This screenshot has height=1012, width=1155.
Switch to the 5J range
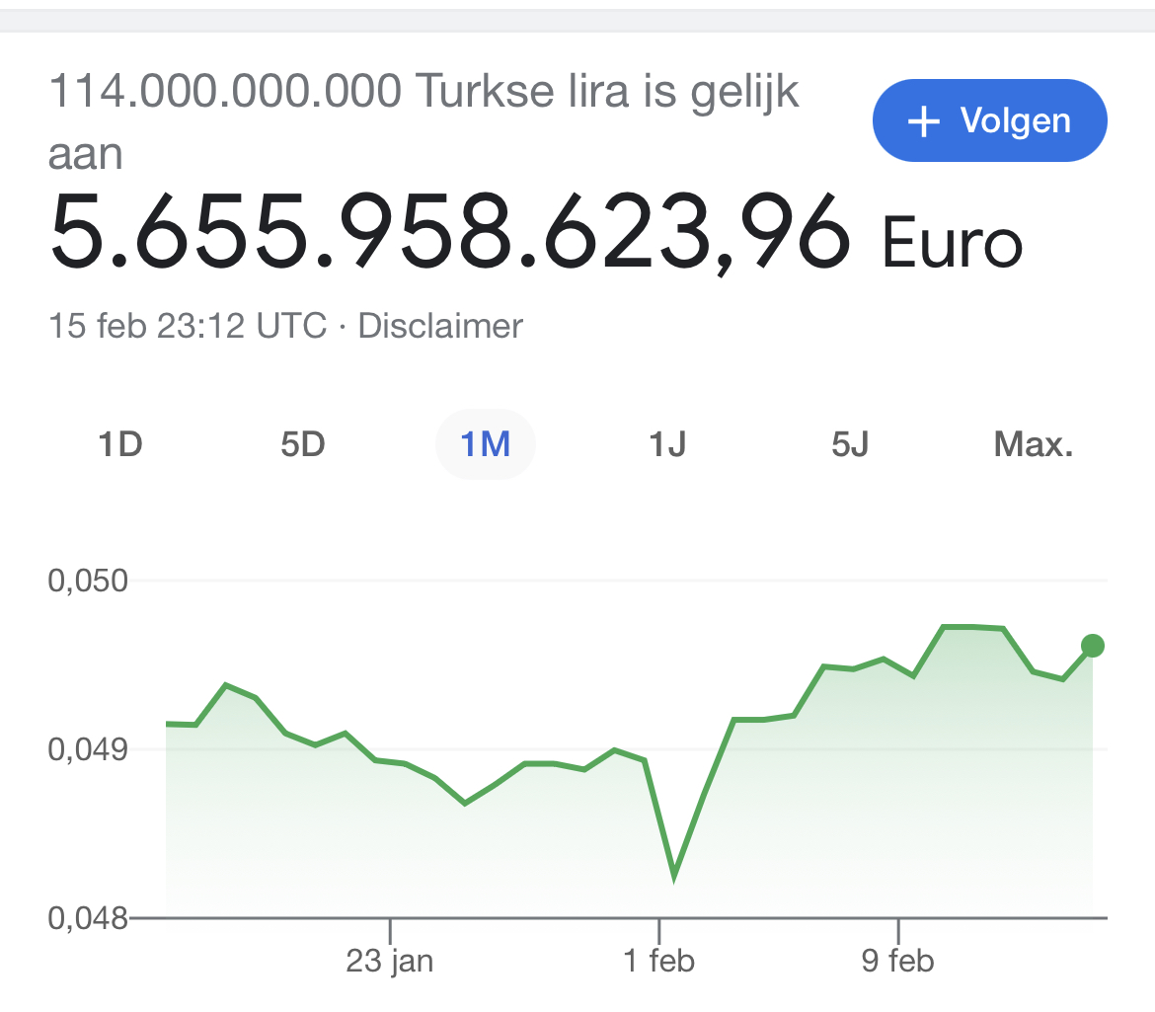(x=850, y=444)
